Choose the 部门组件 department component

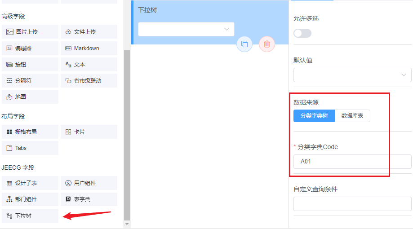(x=30, y=199)
